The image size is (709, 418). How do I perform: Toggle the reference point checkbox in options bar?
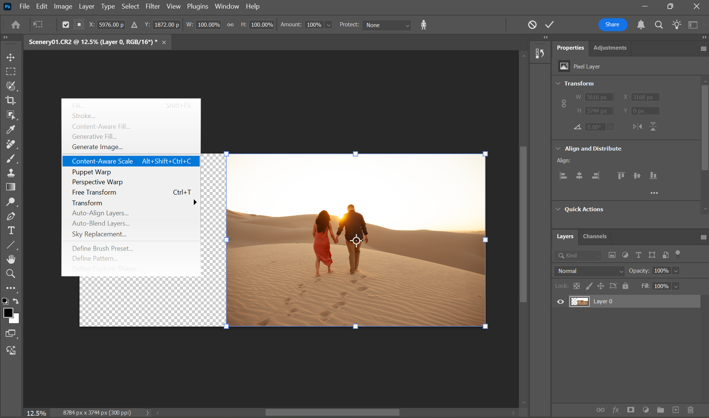pos(66,24)
